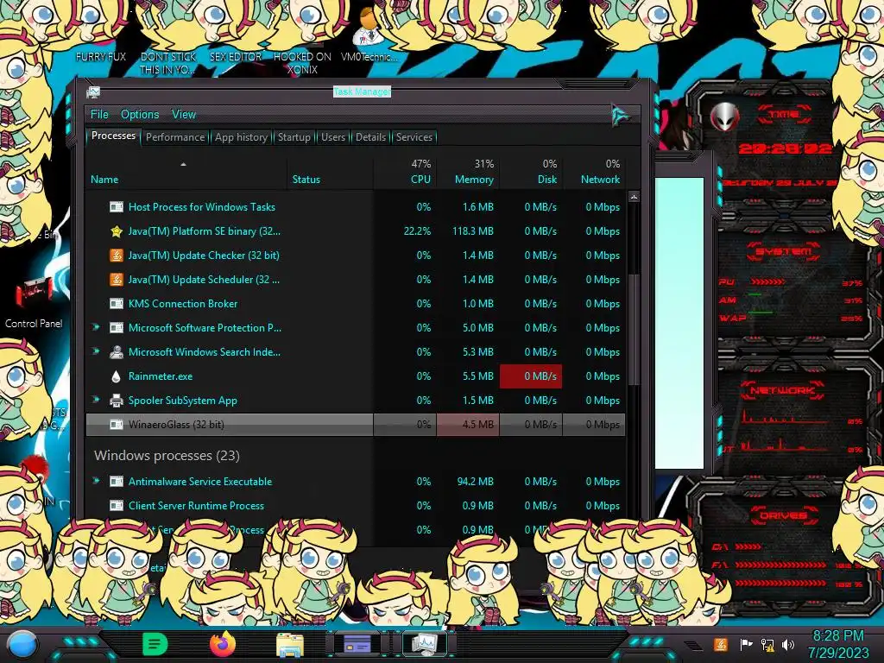Click the Alienware head icon in Rainmeter widget

coord(725,117)
